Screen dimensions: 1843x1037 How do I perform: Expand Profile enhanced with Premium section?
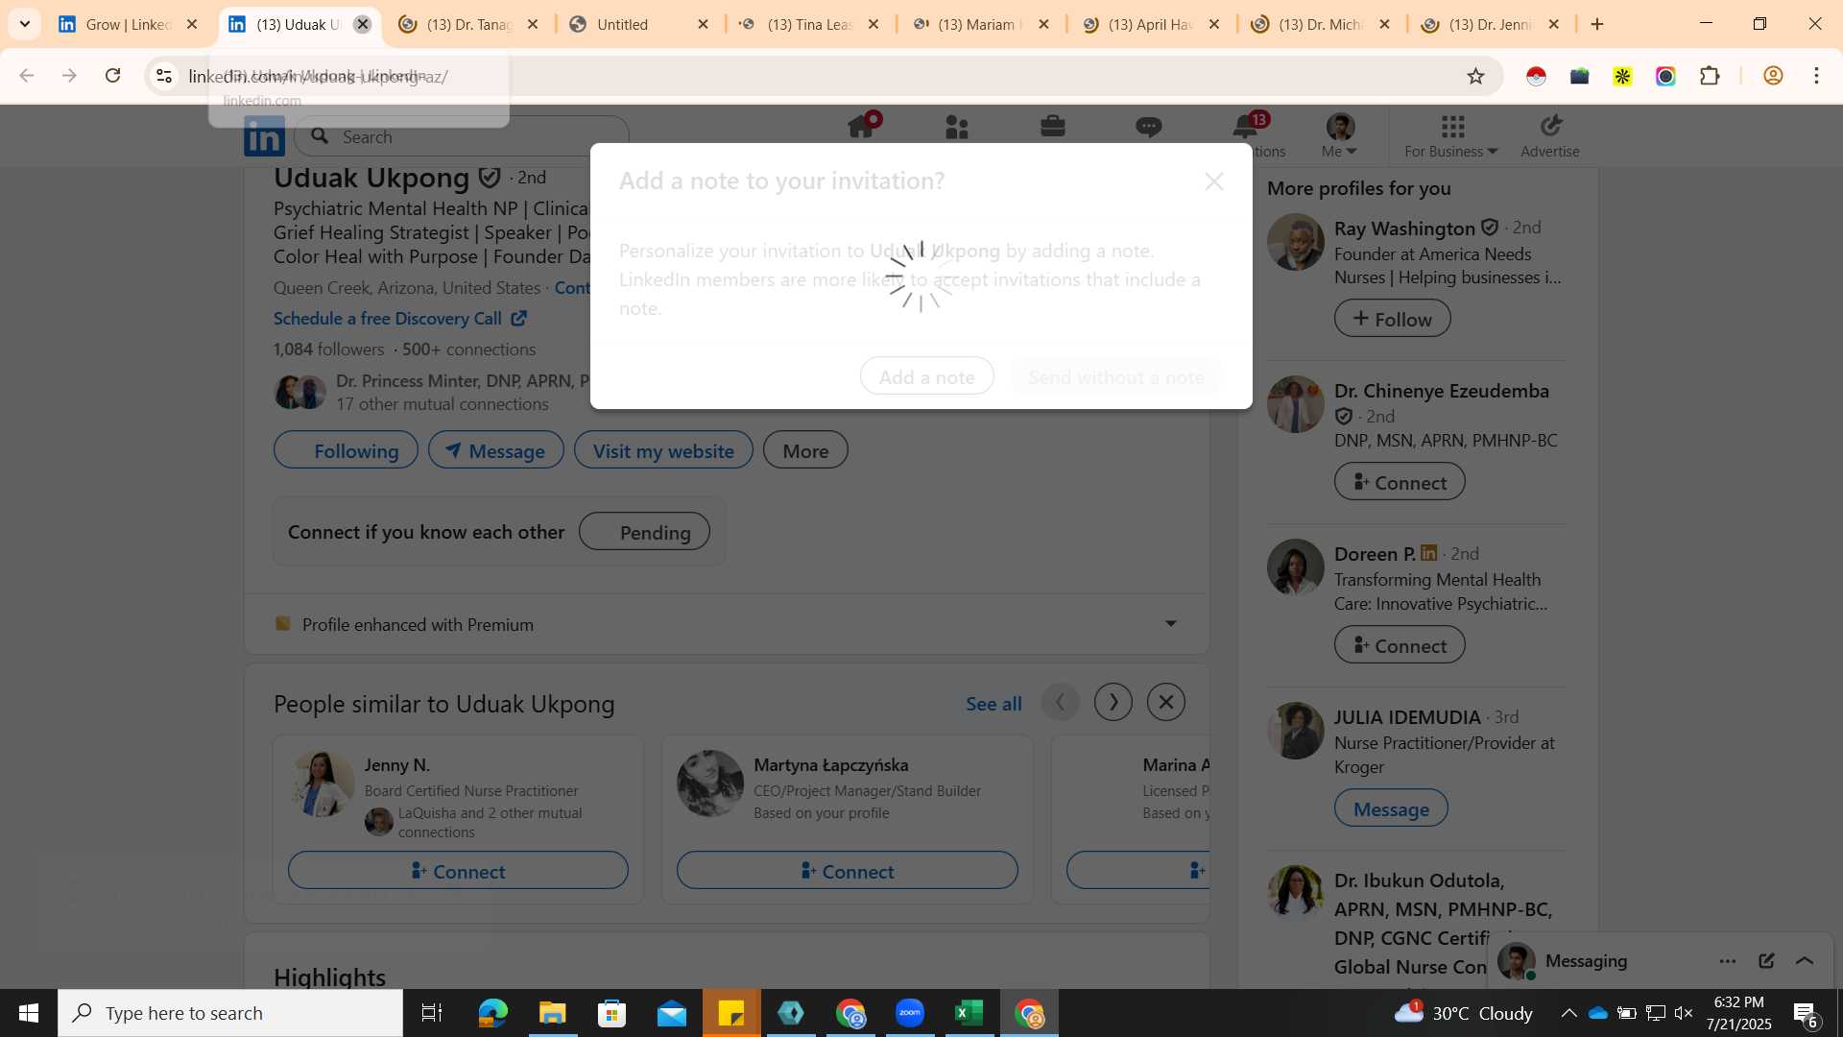[1171, 624]
